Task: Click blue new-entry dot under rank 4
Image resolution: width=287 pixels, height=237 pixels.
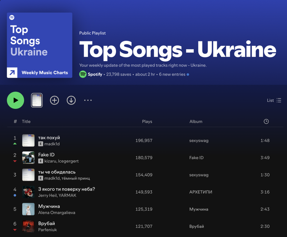Action: click(15, 195)
